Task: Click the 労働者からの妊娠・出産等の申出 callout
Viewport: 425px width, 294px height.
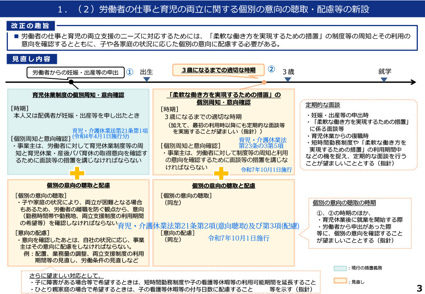Action: pyautogui.click(x=76, y=73)
